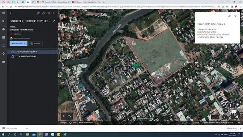Click the Google logo on map footer
243x137 pixels.
64,123
